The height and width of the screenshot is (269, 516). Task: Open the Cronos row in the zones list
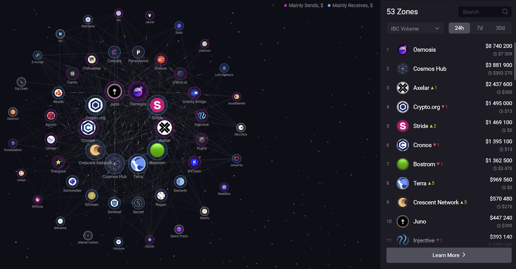point(449,145)
